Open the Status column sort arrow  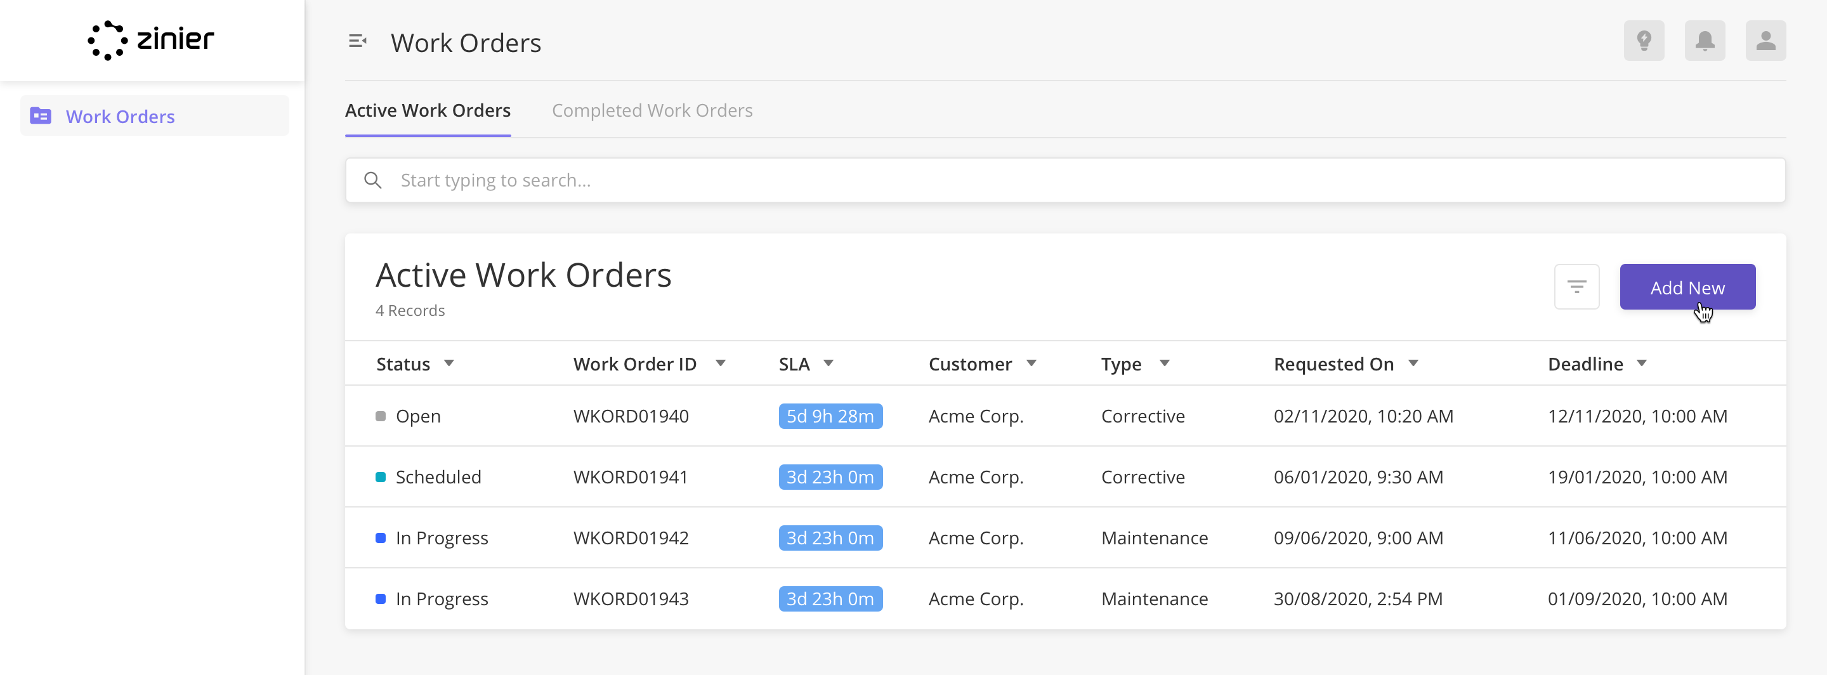pyautogui.click(x=449, y=364)
